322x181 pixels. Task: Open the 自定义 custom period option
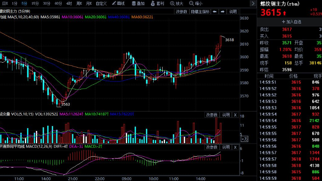[x=101, y=3]
